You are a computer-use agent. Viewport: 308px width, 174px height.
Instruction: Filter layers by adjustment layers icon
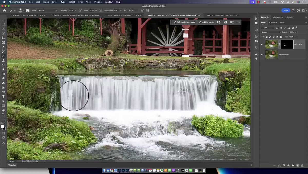tap(281, 28)
